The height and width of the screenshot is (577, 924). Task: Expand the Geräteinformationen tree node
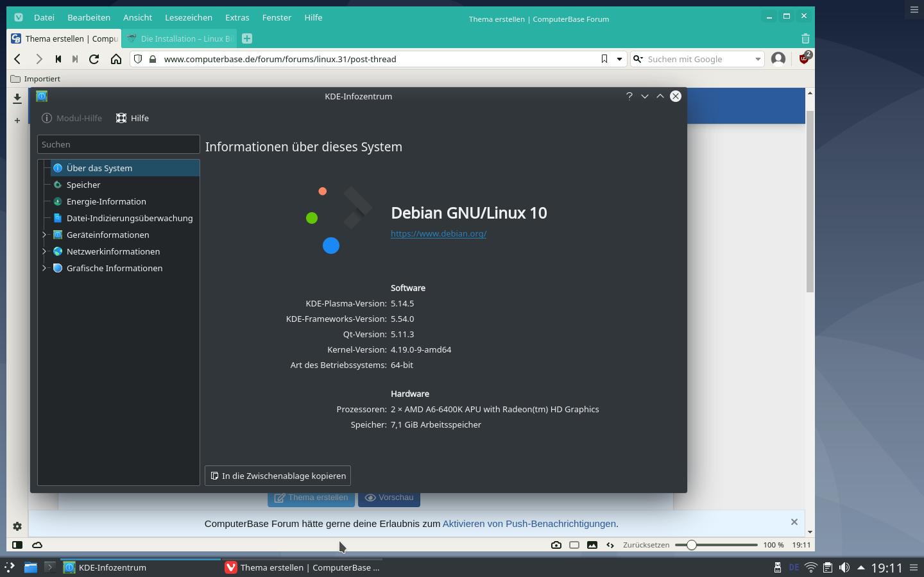[x=44, y=235]
